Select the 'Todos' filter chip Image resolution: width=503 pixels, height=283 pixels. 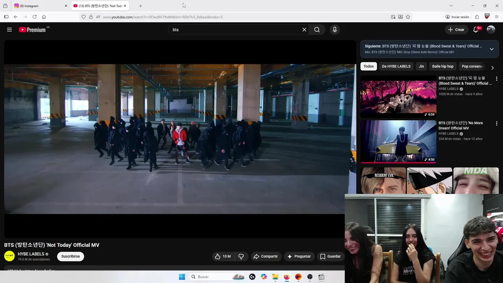(x=369, y=66)
